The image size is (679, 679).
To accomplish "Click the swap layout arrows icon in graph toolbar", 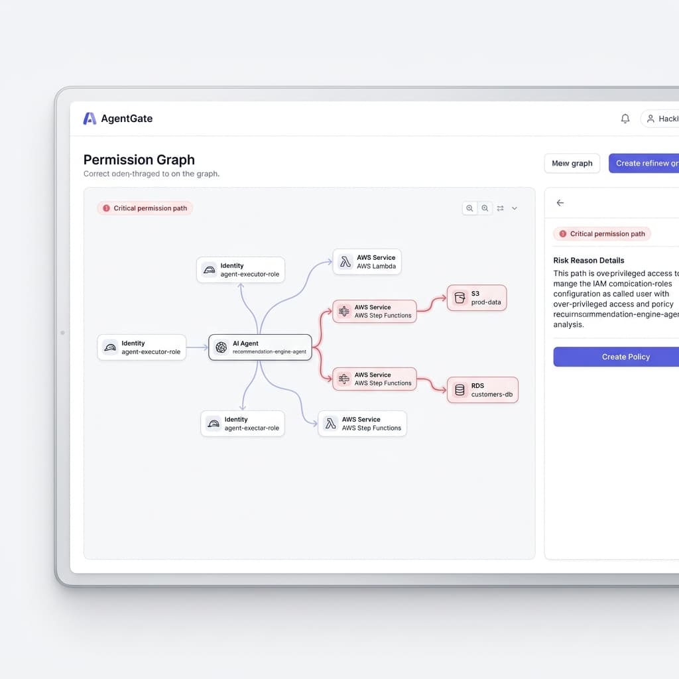I will click(x=500, y=208).
